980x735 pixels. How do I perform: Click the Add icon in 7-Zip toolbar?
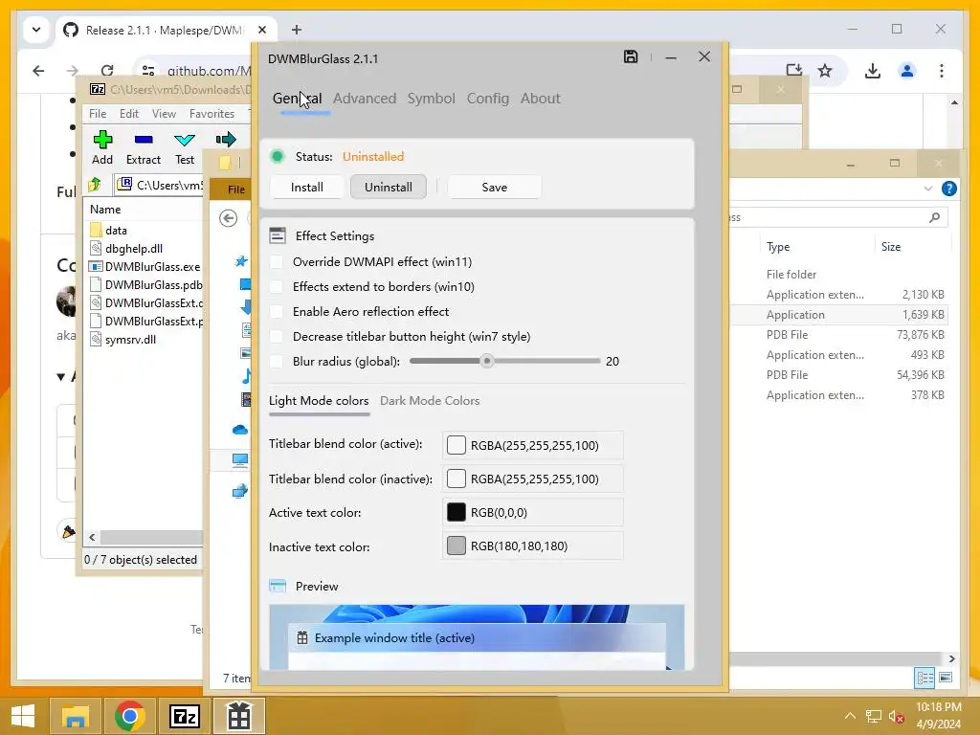click(x=102, y=140)
